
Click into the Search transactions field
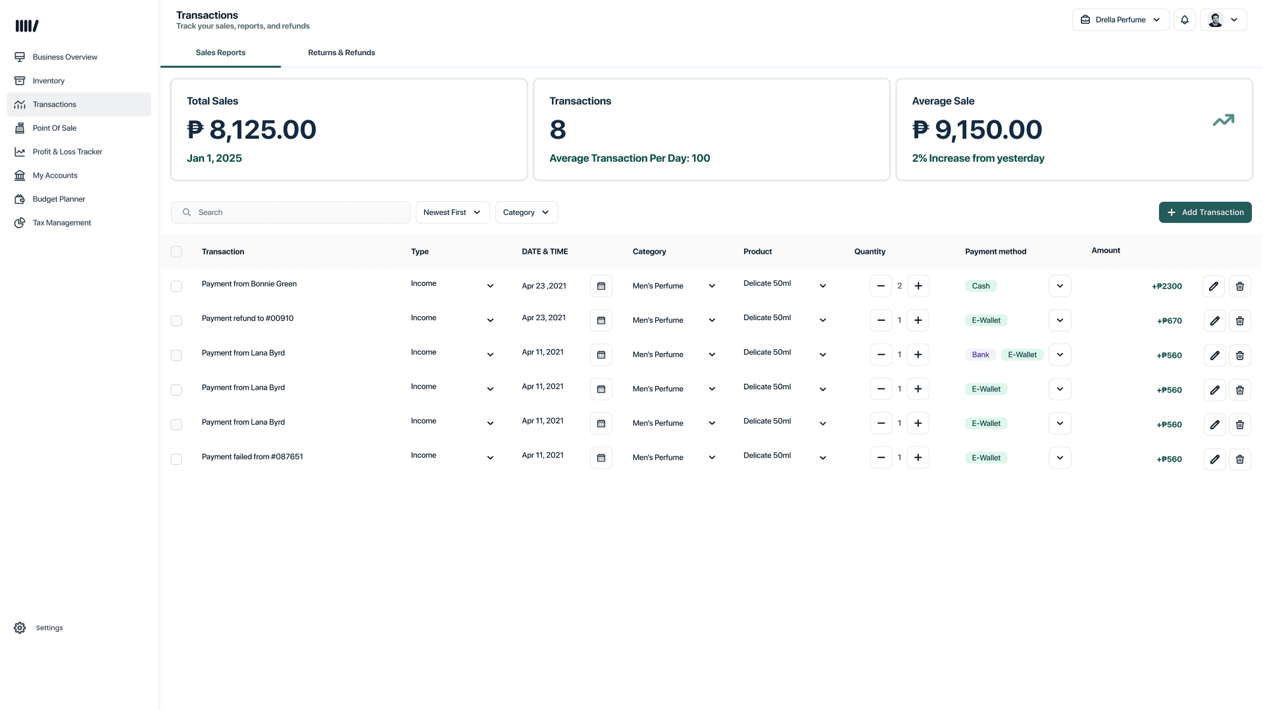[x=290, y=212]
